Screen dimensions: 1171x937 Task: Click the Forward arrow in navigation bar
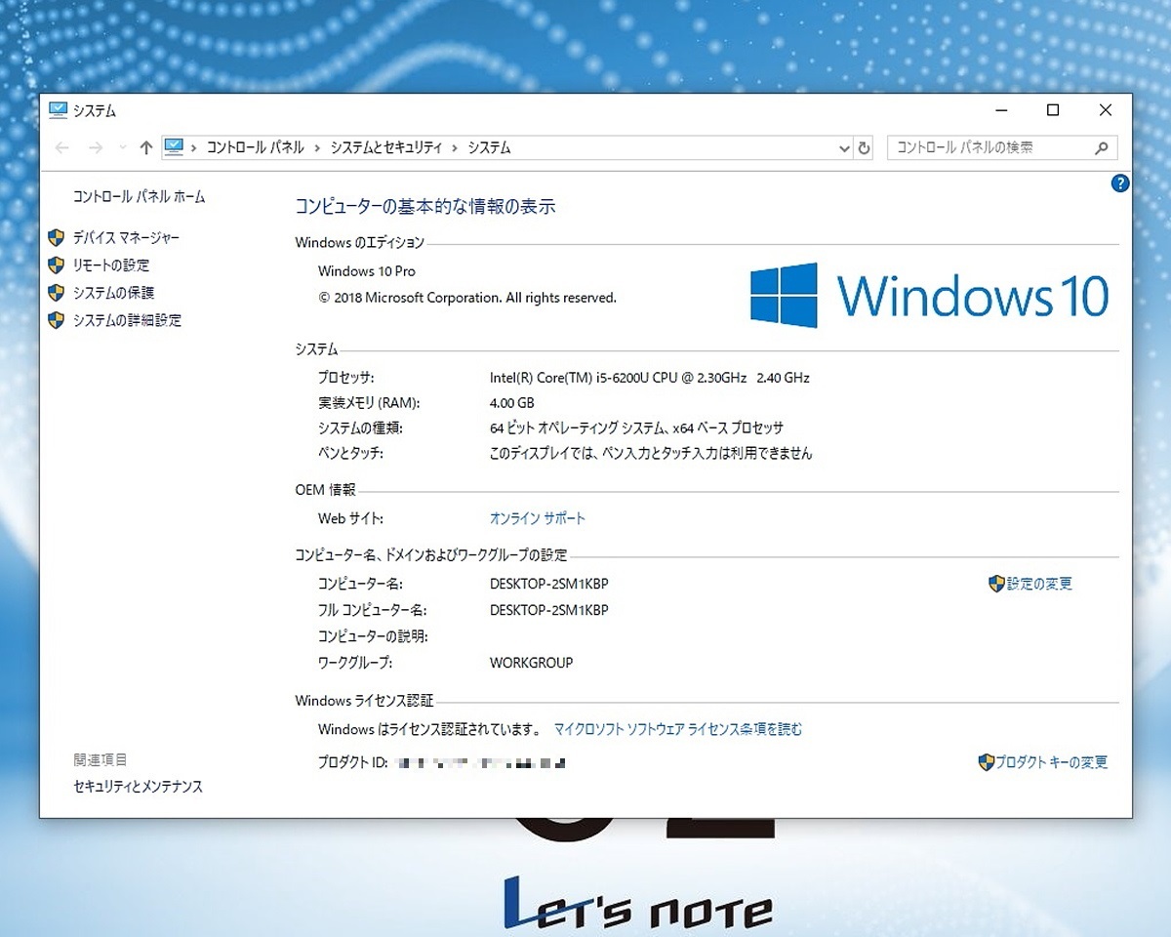pos(96,147)
